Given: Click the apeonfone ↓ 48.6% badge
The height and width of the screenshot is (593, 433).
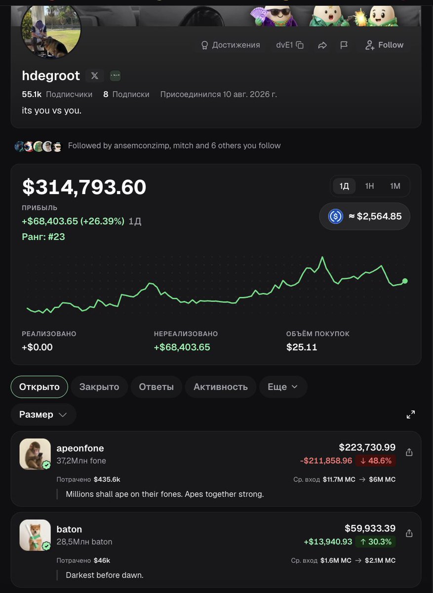Looking at the screenshot, I should pos(375,461).
